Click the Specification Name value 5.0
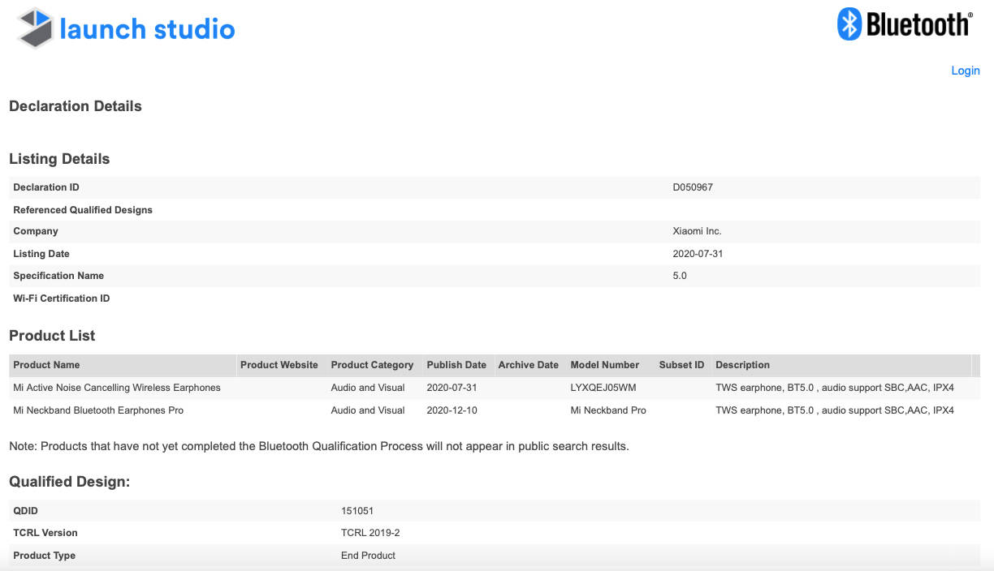This screenshot has width=994, height=571. [x=680, y=276]
